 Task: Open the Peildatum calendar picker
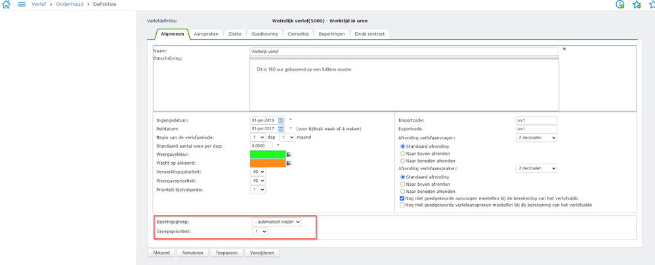pyautogui.click(x=281, y=129)
